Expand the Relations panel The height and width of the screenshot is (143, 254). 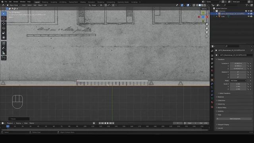click(x=221, y=97)
